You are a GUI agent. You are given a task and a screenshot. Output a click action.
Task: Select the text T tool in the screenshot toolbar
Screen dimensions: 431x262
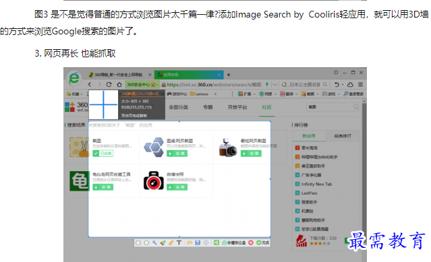coord(179,242)
